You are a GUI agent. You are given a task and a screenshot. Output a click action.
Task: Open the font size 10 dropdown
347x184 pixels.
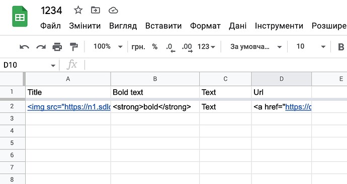click(x=311, y=47)
